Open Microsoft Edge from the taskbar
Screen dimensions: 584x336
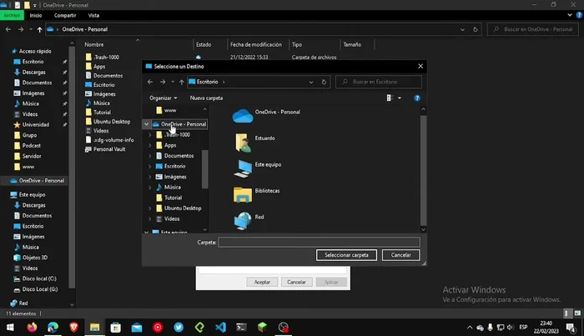pyautogui.click(x=53, y=328)
